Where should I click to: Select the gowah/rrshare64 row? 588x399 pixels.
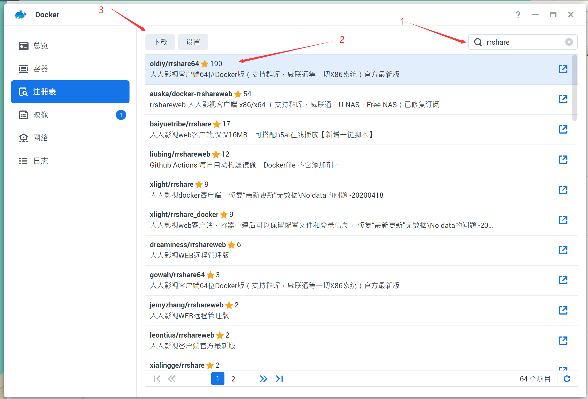(362, 281)
